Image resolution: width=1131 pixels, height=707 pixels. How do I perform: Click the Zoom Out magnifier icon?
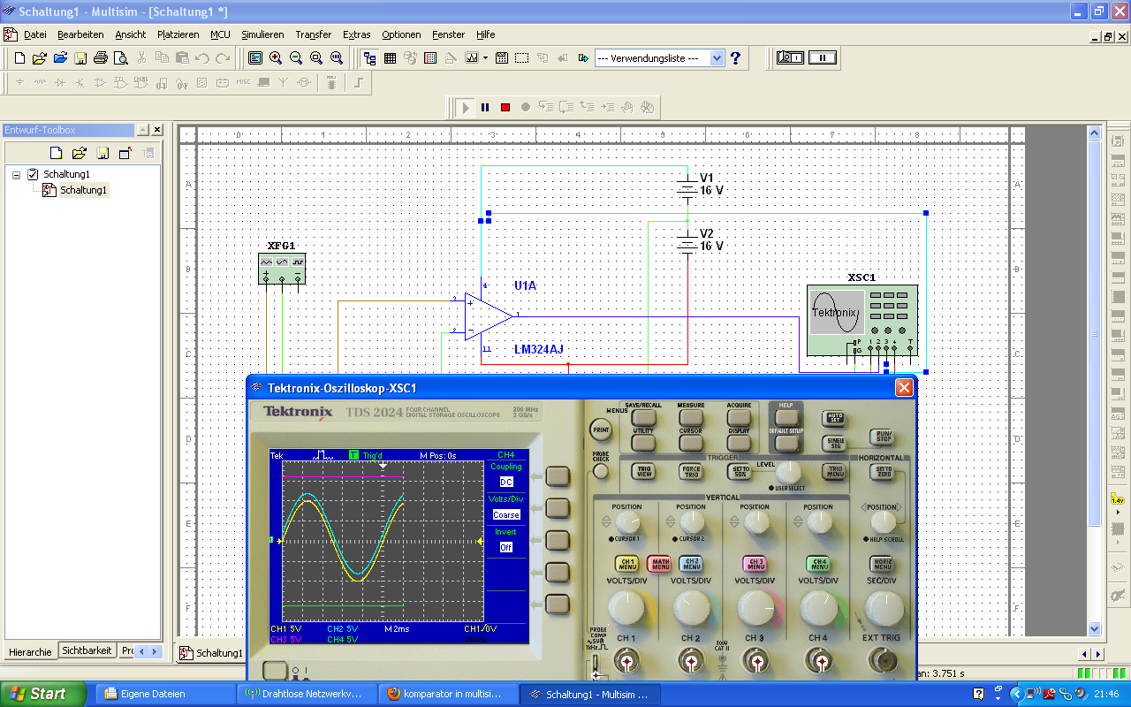pyautogui.click(x=296, y=58)
